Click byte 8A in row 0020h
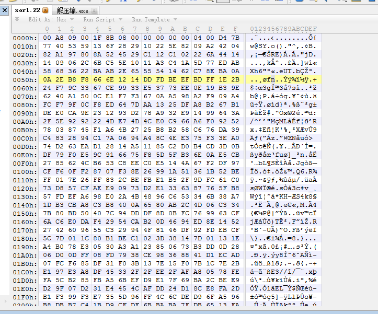This screenshot has width=378, height=314. click(97, 54)
